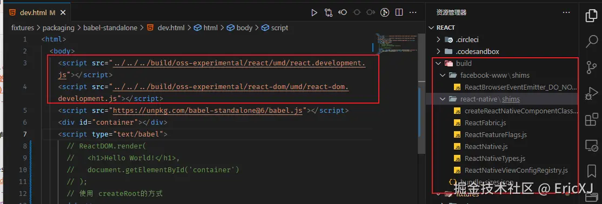
Task: Open the Bookmarks activity bar icon
Action: point(591,171)
